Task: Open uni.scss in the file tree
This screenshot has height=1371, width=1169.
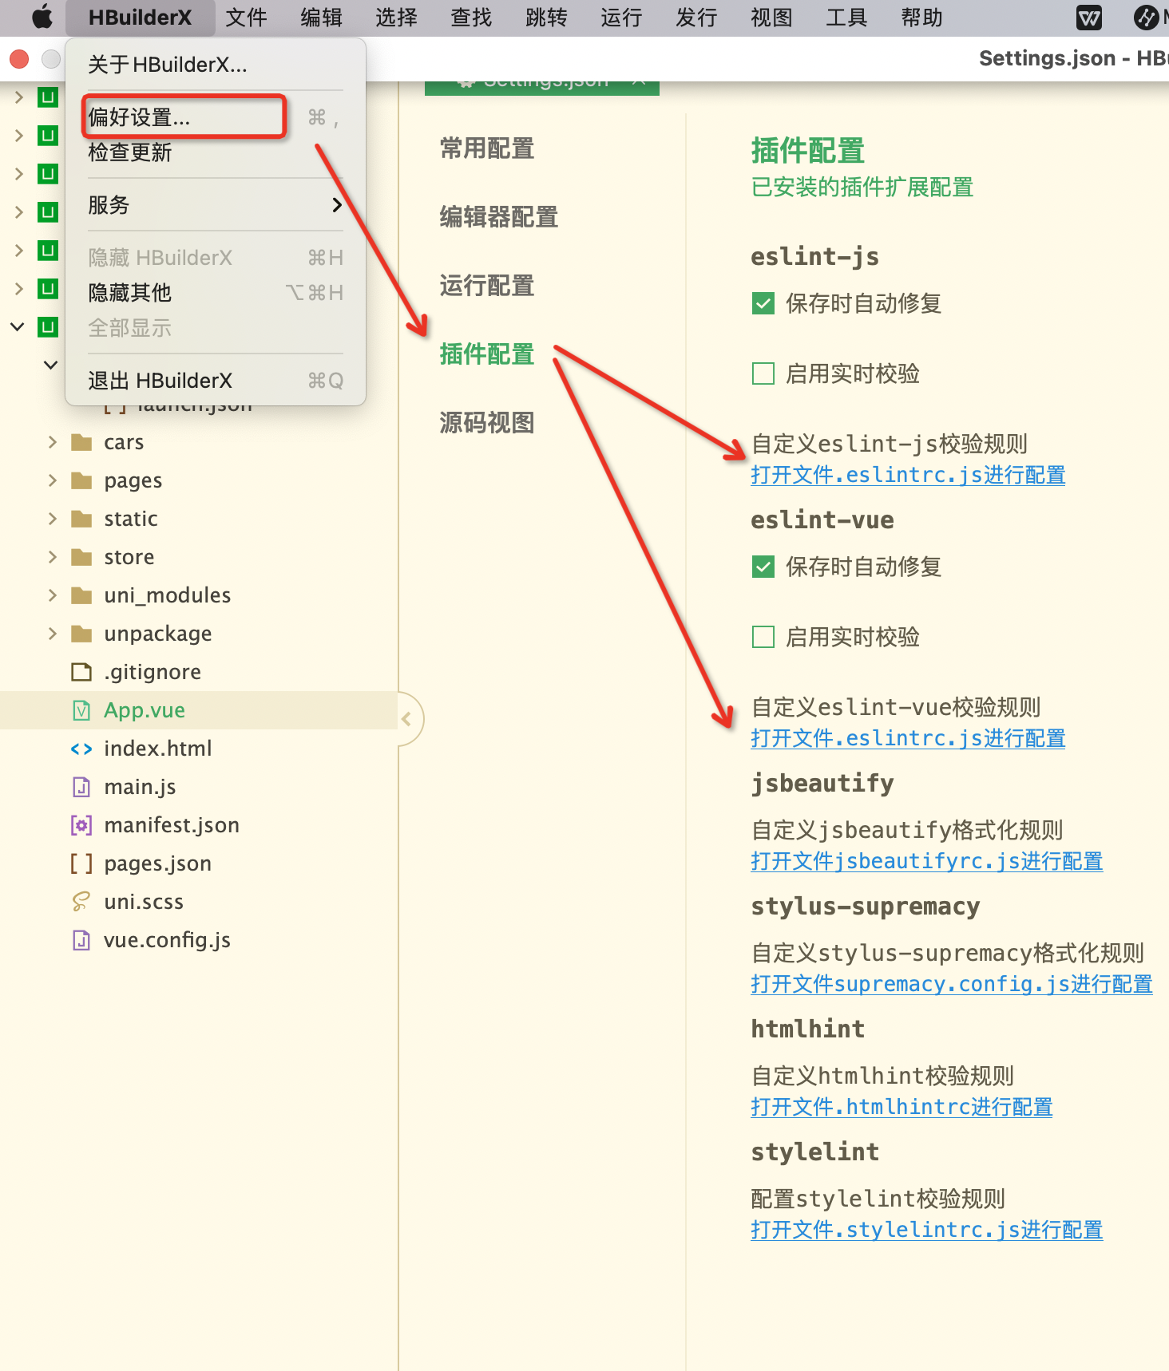Action: coord(144,902)
